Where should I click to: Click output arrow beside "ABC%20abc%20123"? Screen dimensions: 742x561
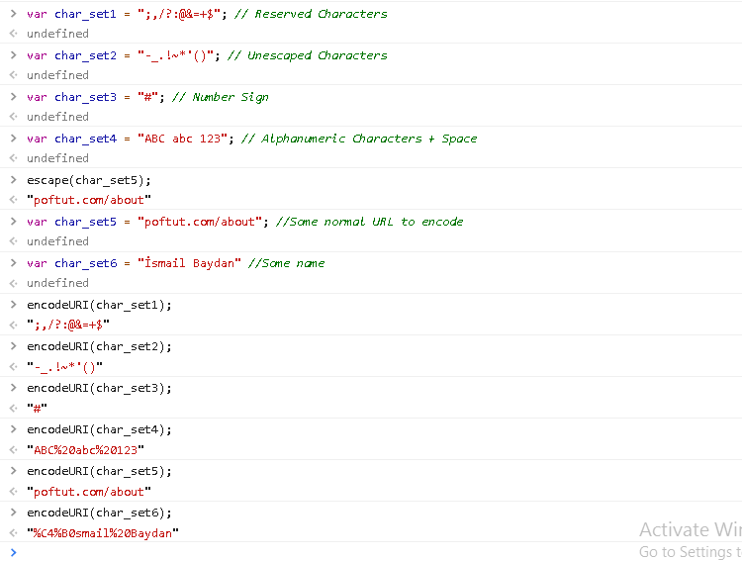coord(13,450)
